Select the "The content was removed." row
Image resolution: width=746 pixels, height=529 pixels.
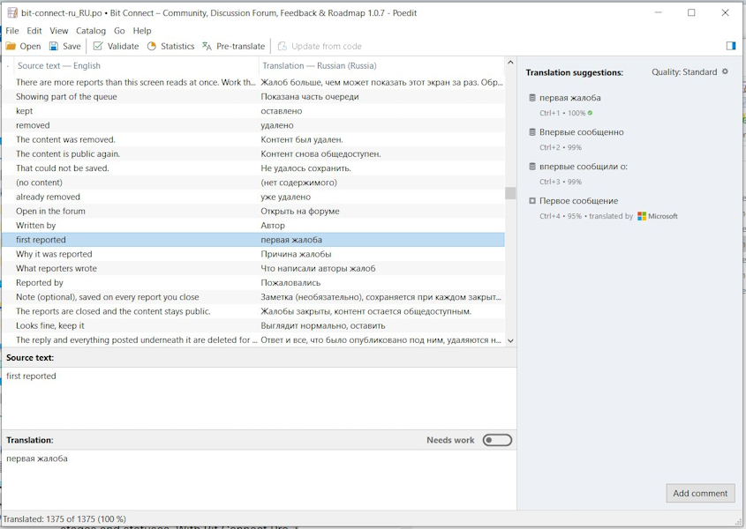click(253, 139)
